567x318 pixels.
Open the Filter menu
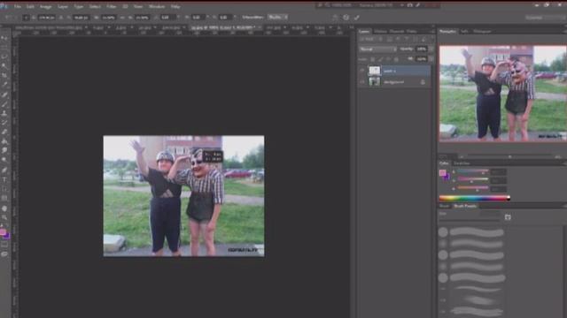(112, 6)
